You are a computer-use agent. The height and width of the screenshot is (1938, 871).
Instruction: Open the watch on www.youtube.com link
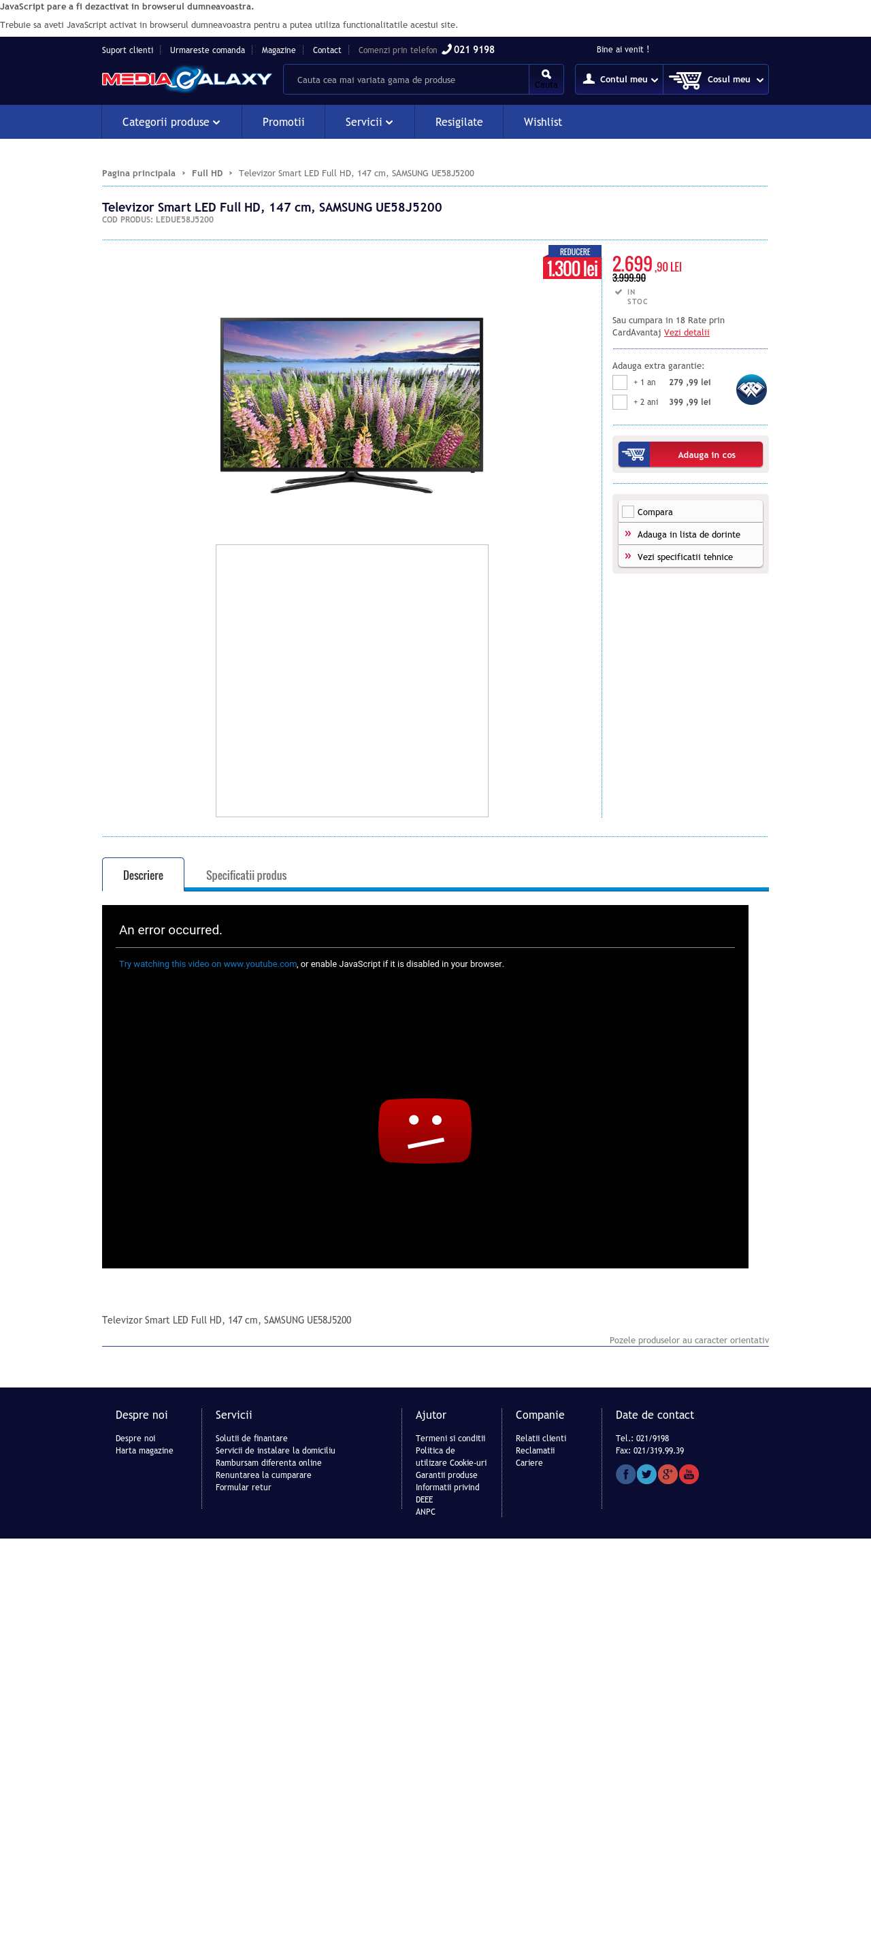208,964
